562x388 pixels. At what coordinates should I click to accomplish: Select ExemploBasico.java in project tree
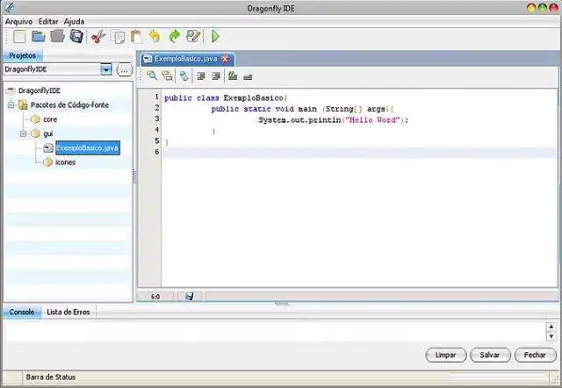[88, 148]
